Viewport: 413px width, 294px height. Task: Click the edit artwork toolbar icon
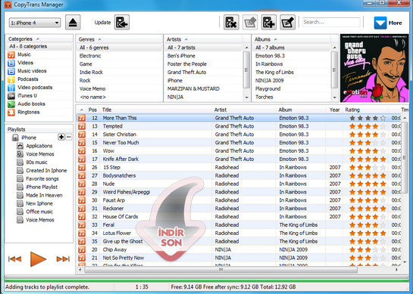(x=250, y=23)
